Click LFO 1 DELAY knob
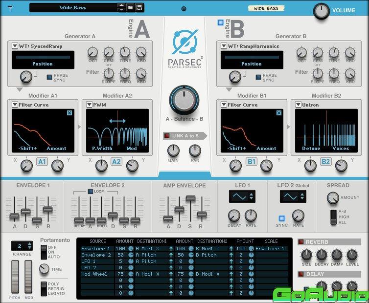The height and width of the screenshot is (303, 369). (234, 216)
